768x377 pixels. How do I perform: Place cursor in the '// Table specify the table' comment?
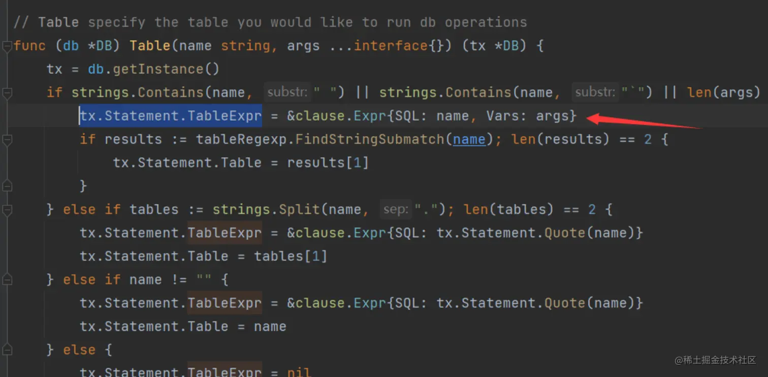[x=270, y=22]
